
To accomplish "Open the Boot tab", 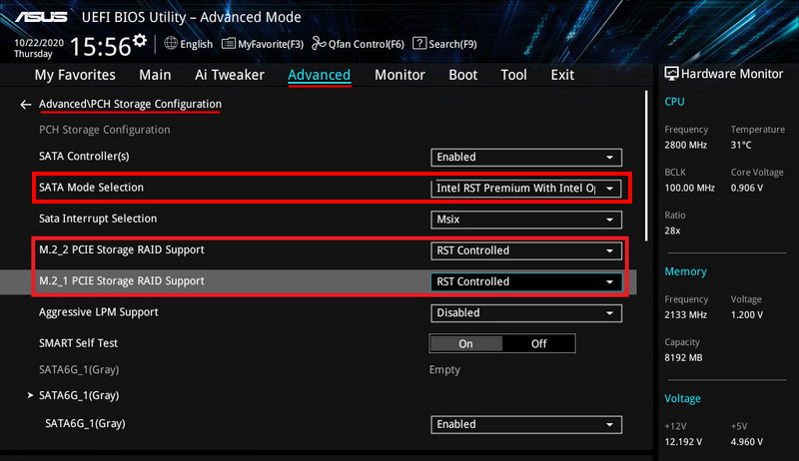I will point(462,75).
